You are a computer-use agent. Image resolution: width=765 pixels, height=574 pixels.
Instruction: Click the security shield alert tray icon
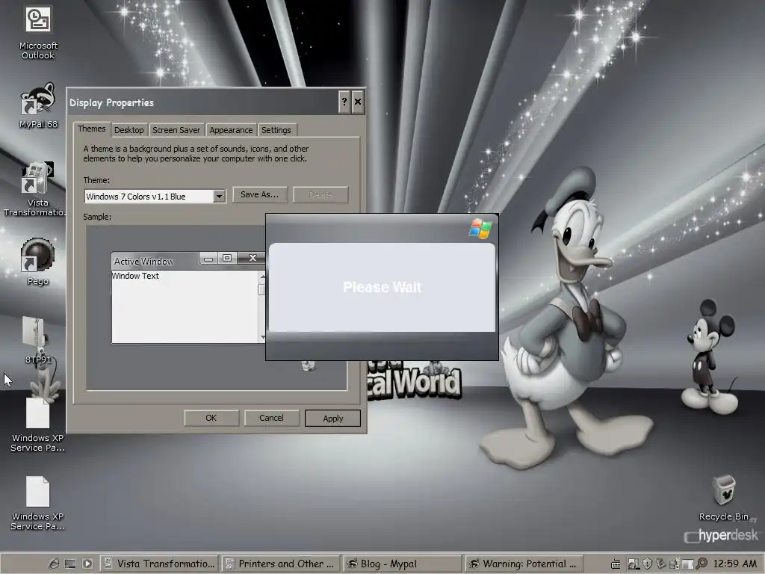point(647,564)
